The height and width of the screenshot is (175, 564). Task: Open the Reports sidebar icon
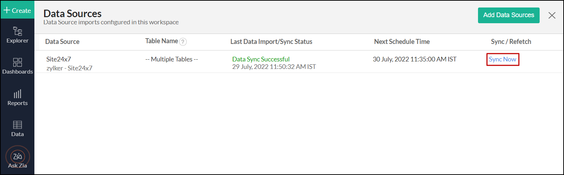pos(17,97)
